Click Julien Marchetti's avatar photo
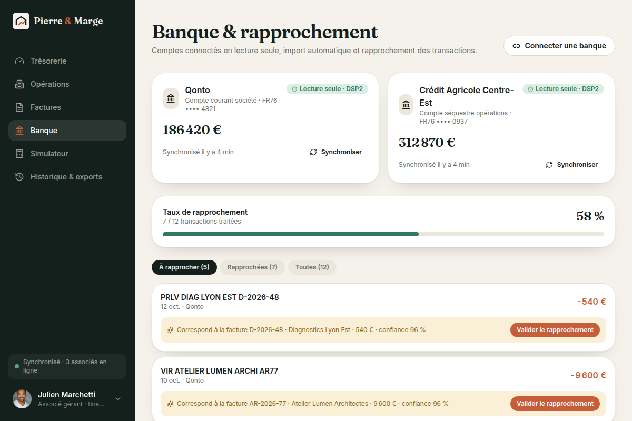Image resolution: width=632 pixels, height=421 pixels. tap(22, 399)
